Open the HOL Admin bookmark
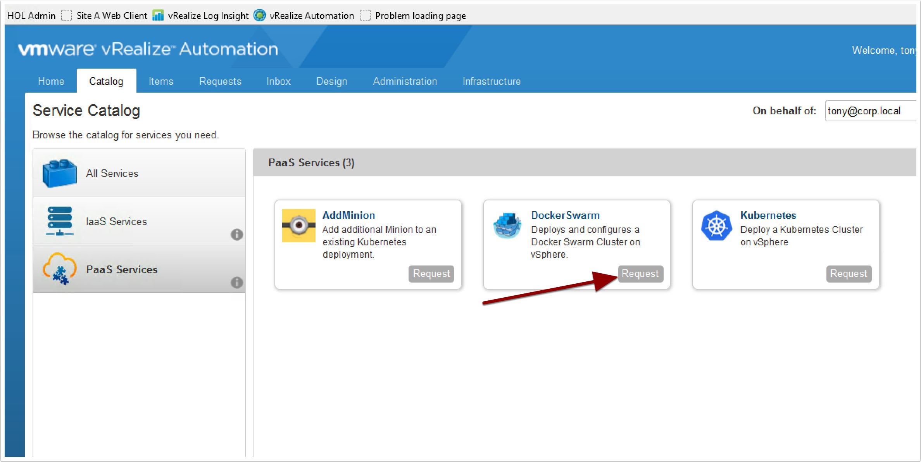Screen dimensions: 921x462 pos(31,16)
